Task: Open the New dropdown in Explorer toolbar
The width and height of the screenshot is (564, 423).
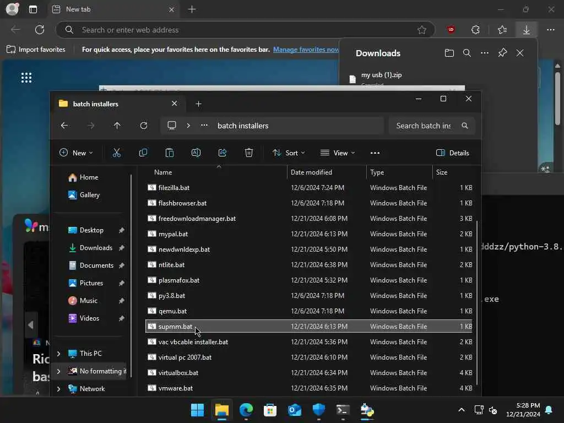Action: (76, 153)
